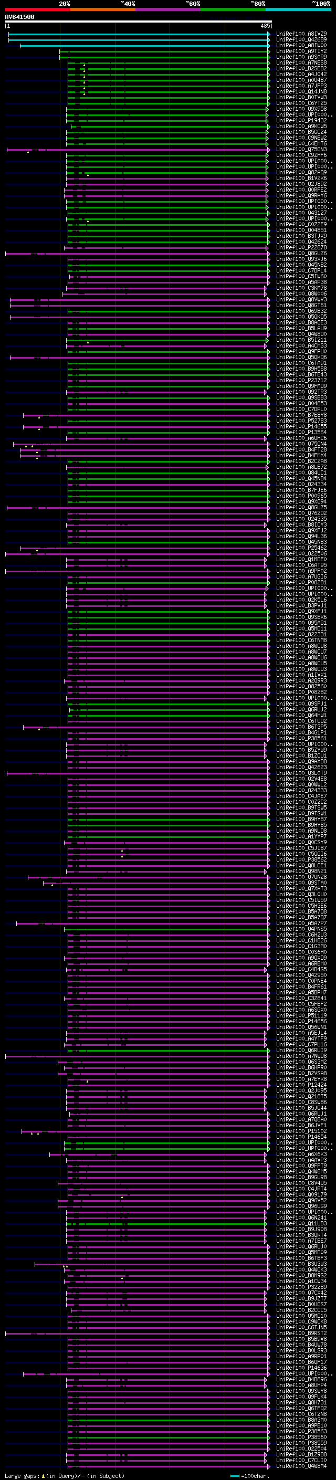The height and width of the screenshot is (1480, 336).
Task: Click label UniRef100_B5GC24
Action: tap(301, 132)
